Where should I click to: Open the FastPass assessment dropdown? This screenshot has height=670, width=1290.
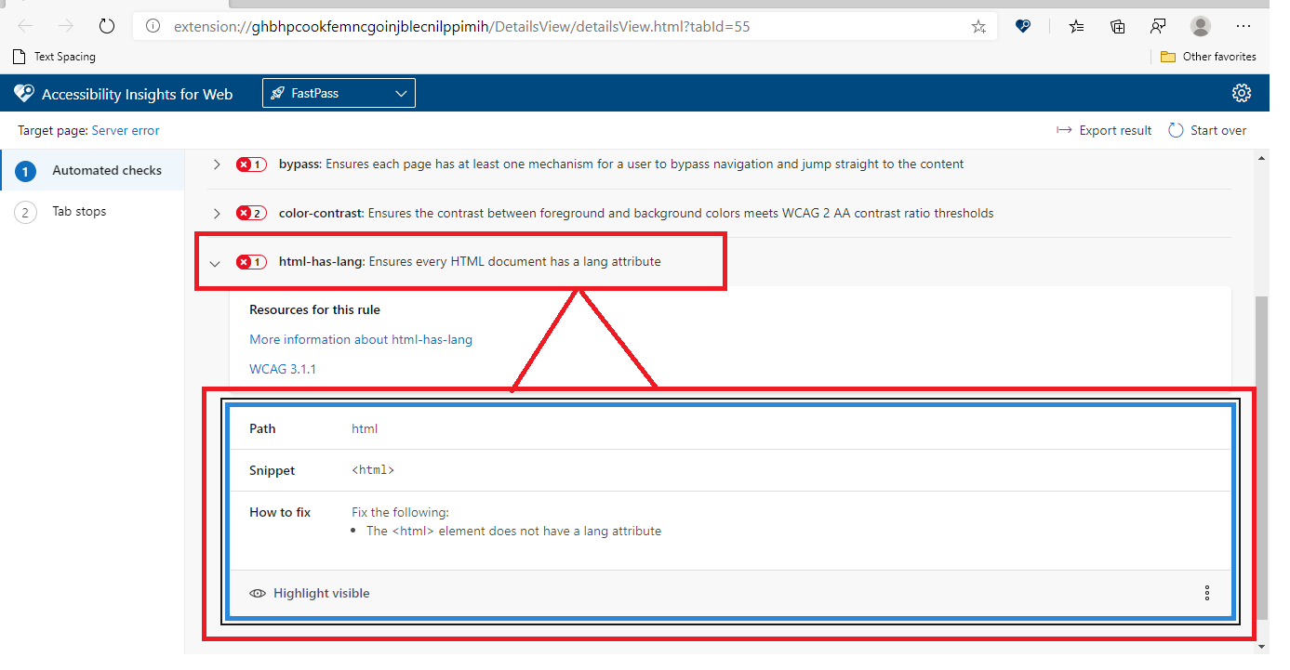click(338, 92)
